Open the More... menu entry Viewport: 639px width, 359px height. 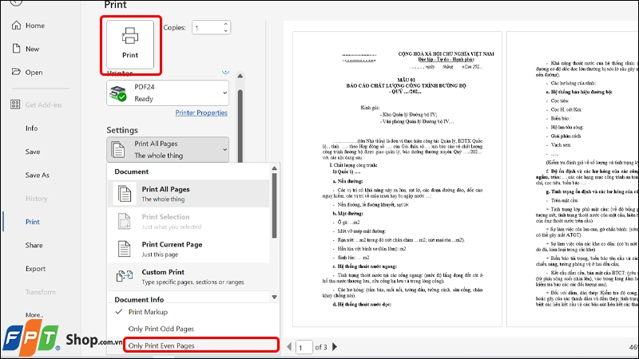[x=34, y=314]
